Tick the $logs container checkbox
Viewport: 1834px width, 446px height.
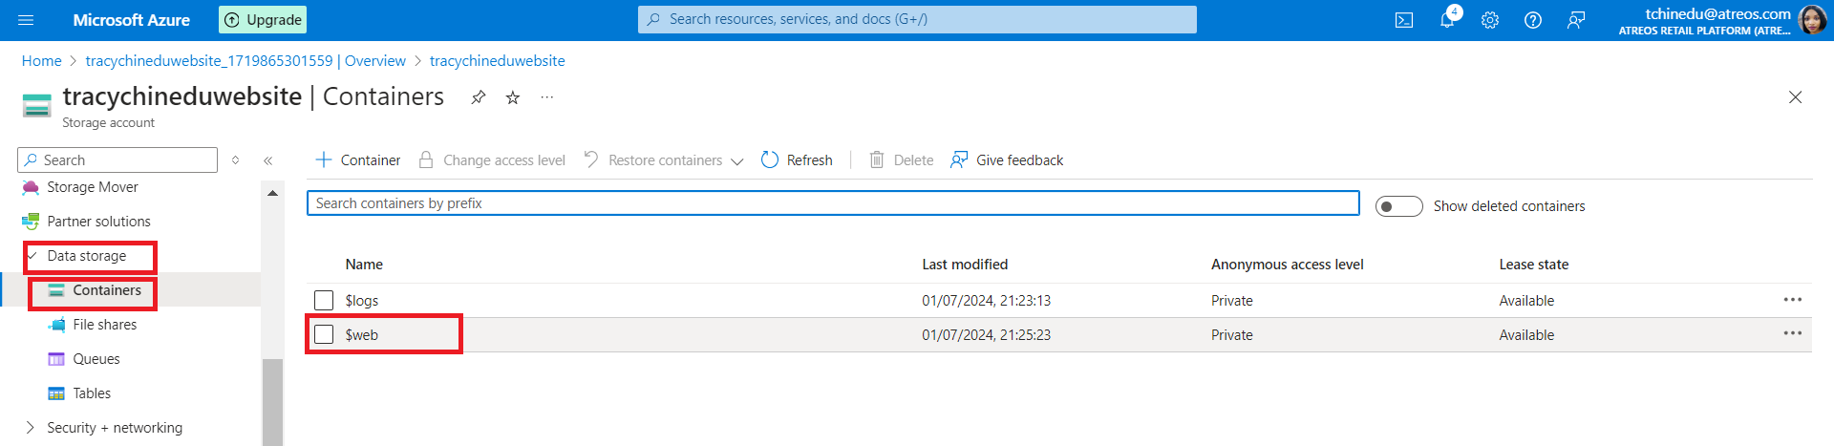click(324, 301)
